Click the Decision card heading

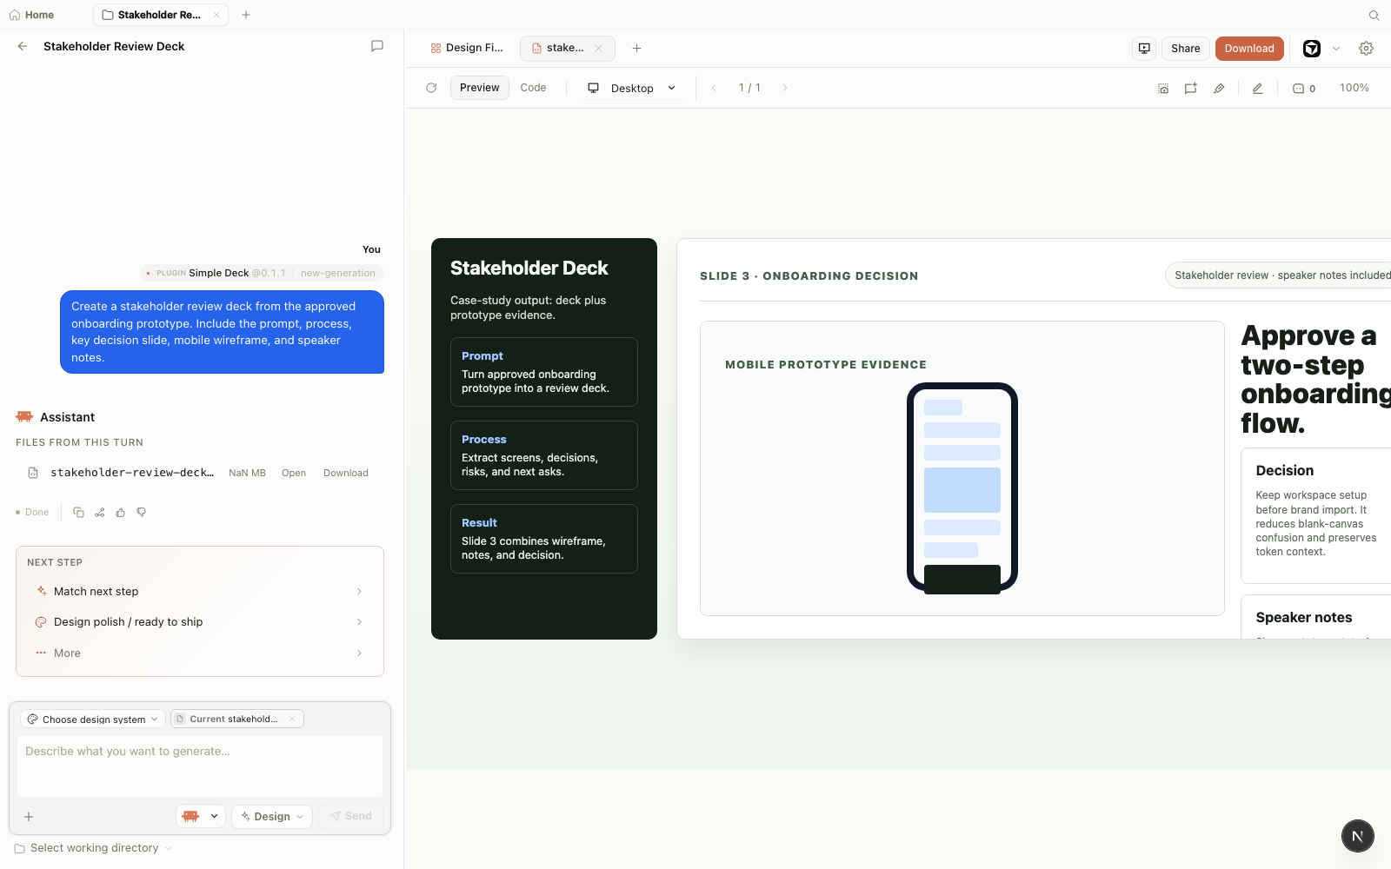click(x=1285, y=471)
